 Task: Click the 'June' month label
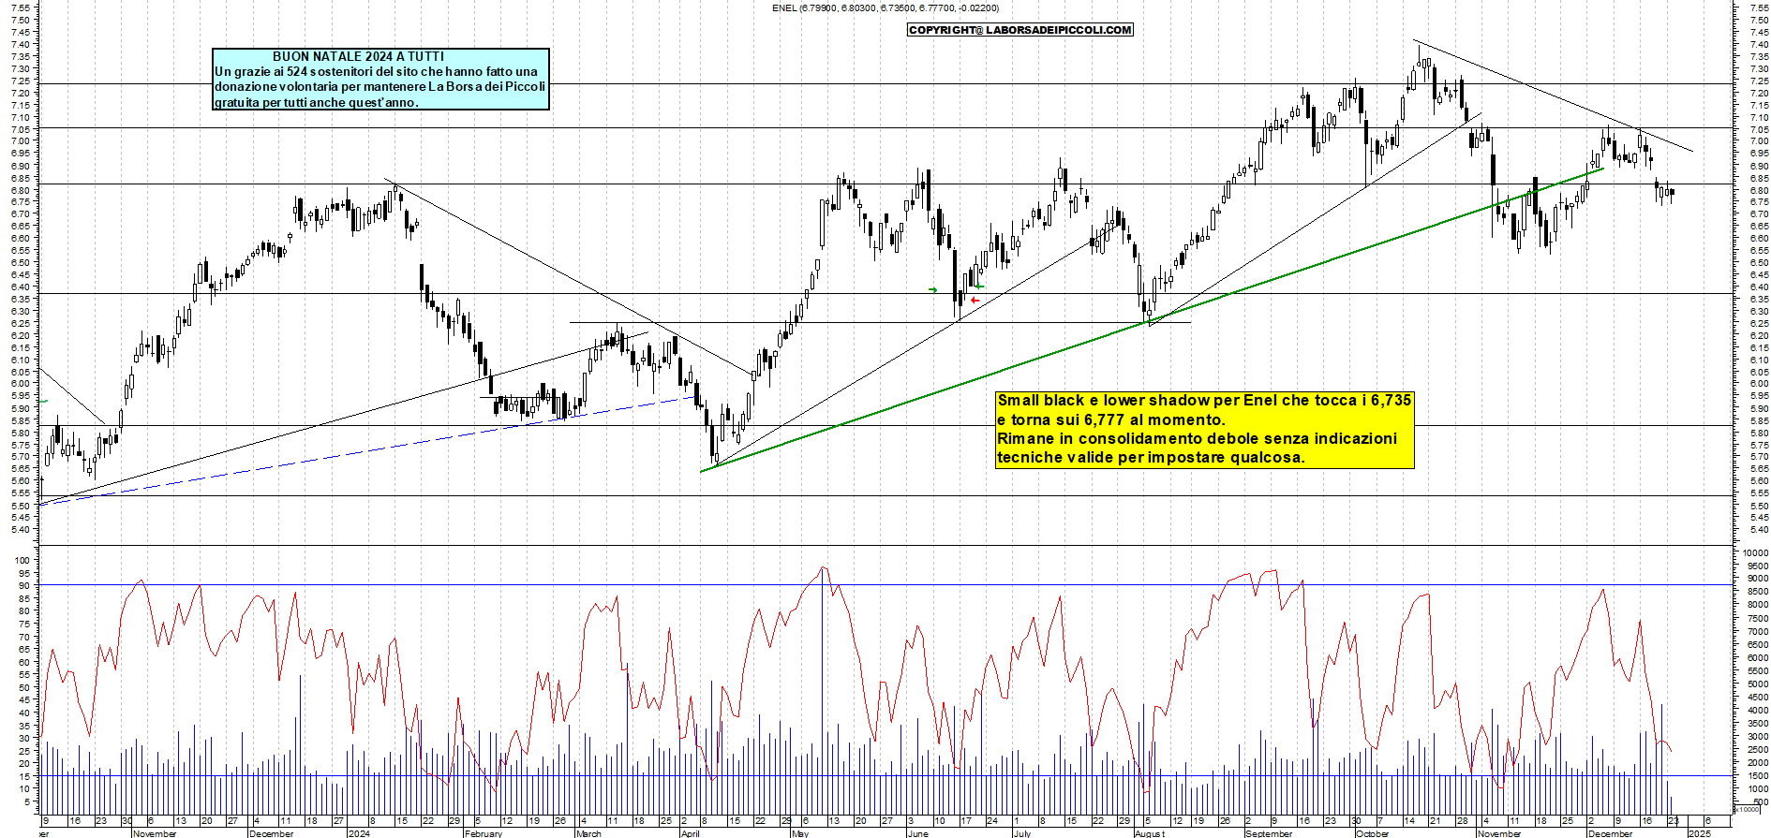918,833
